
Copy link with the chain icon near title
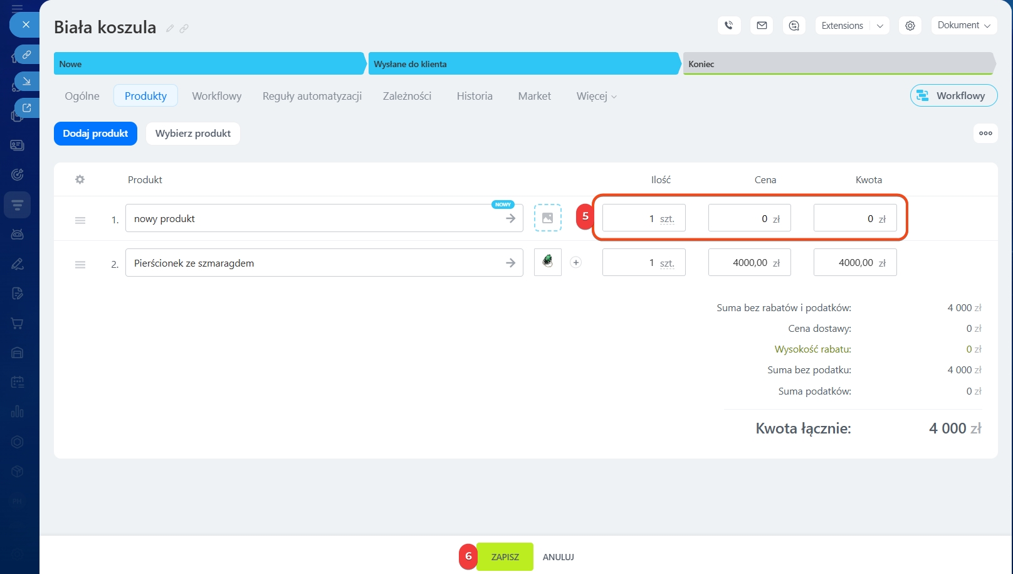click(184, 28)
